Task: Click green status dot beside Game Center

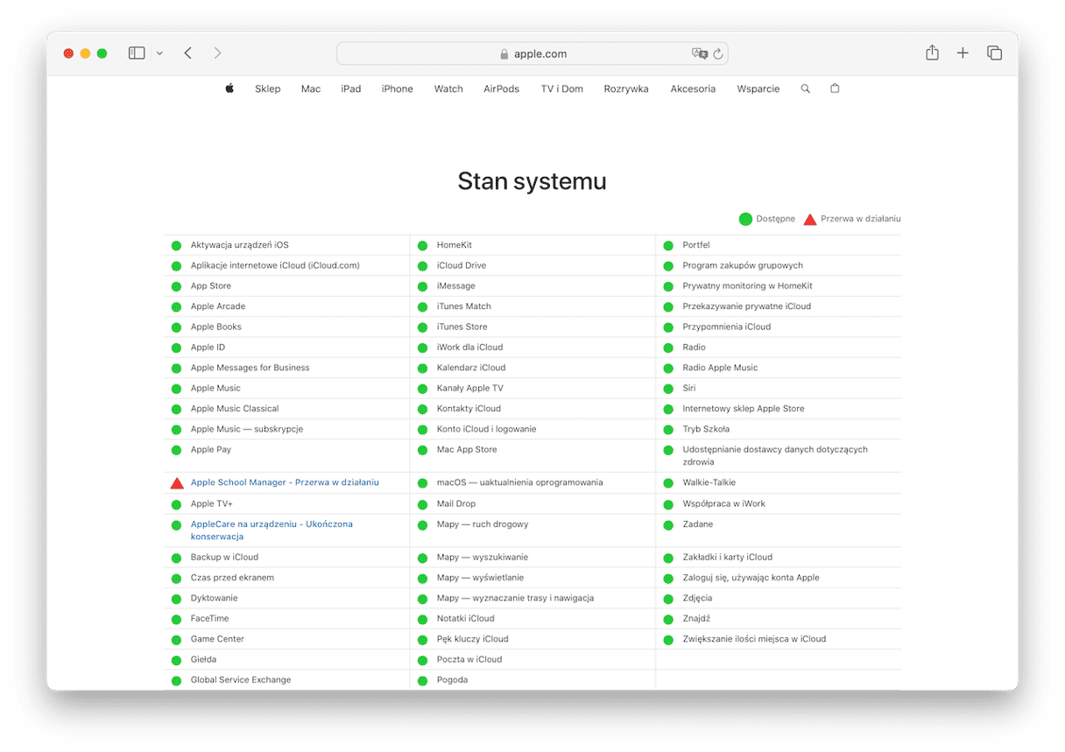Action: (176, 640)
